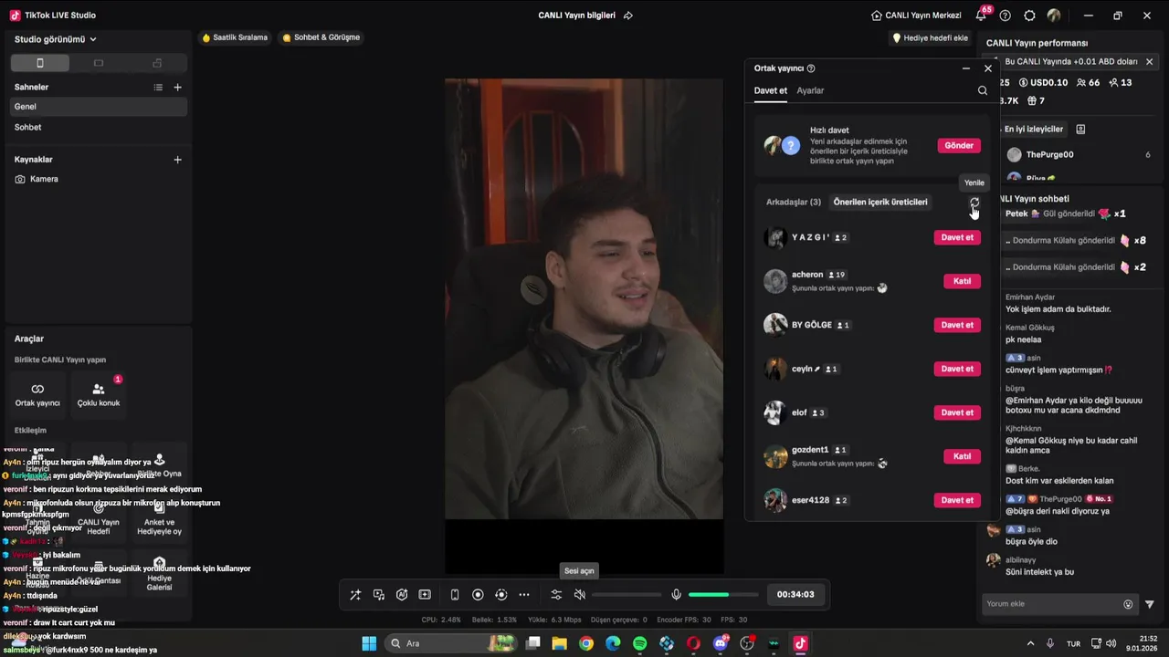Dismiss the +0.01 ABD doları banner
This screenshot has height=657, width=1169.
1149,62
